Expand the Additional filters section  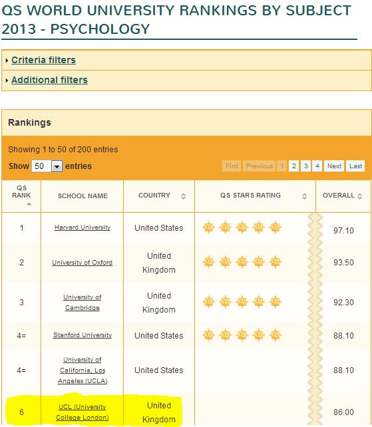tap(49, 80)
